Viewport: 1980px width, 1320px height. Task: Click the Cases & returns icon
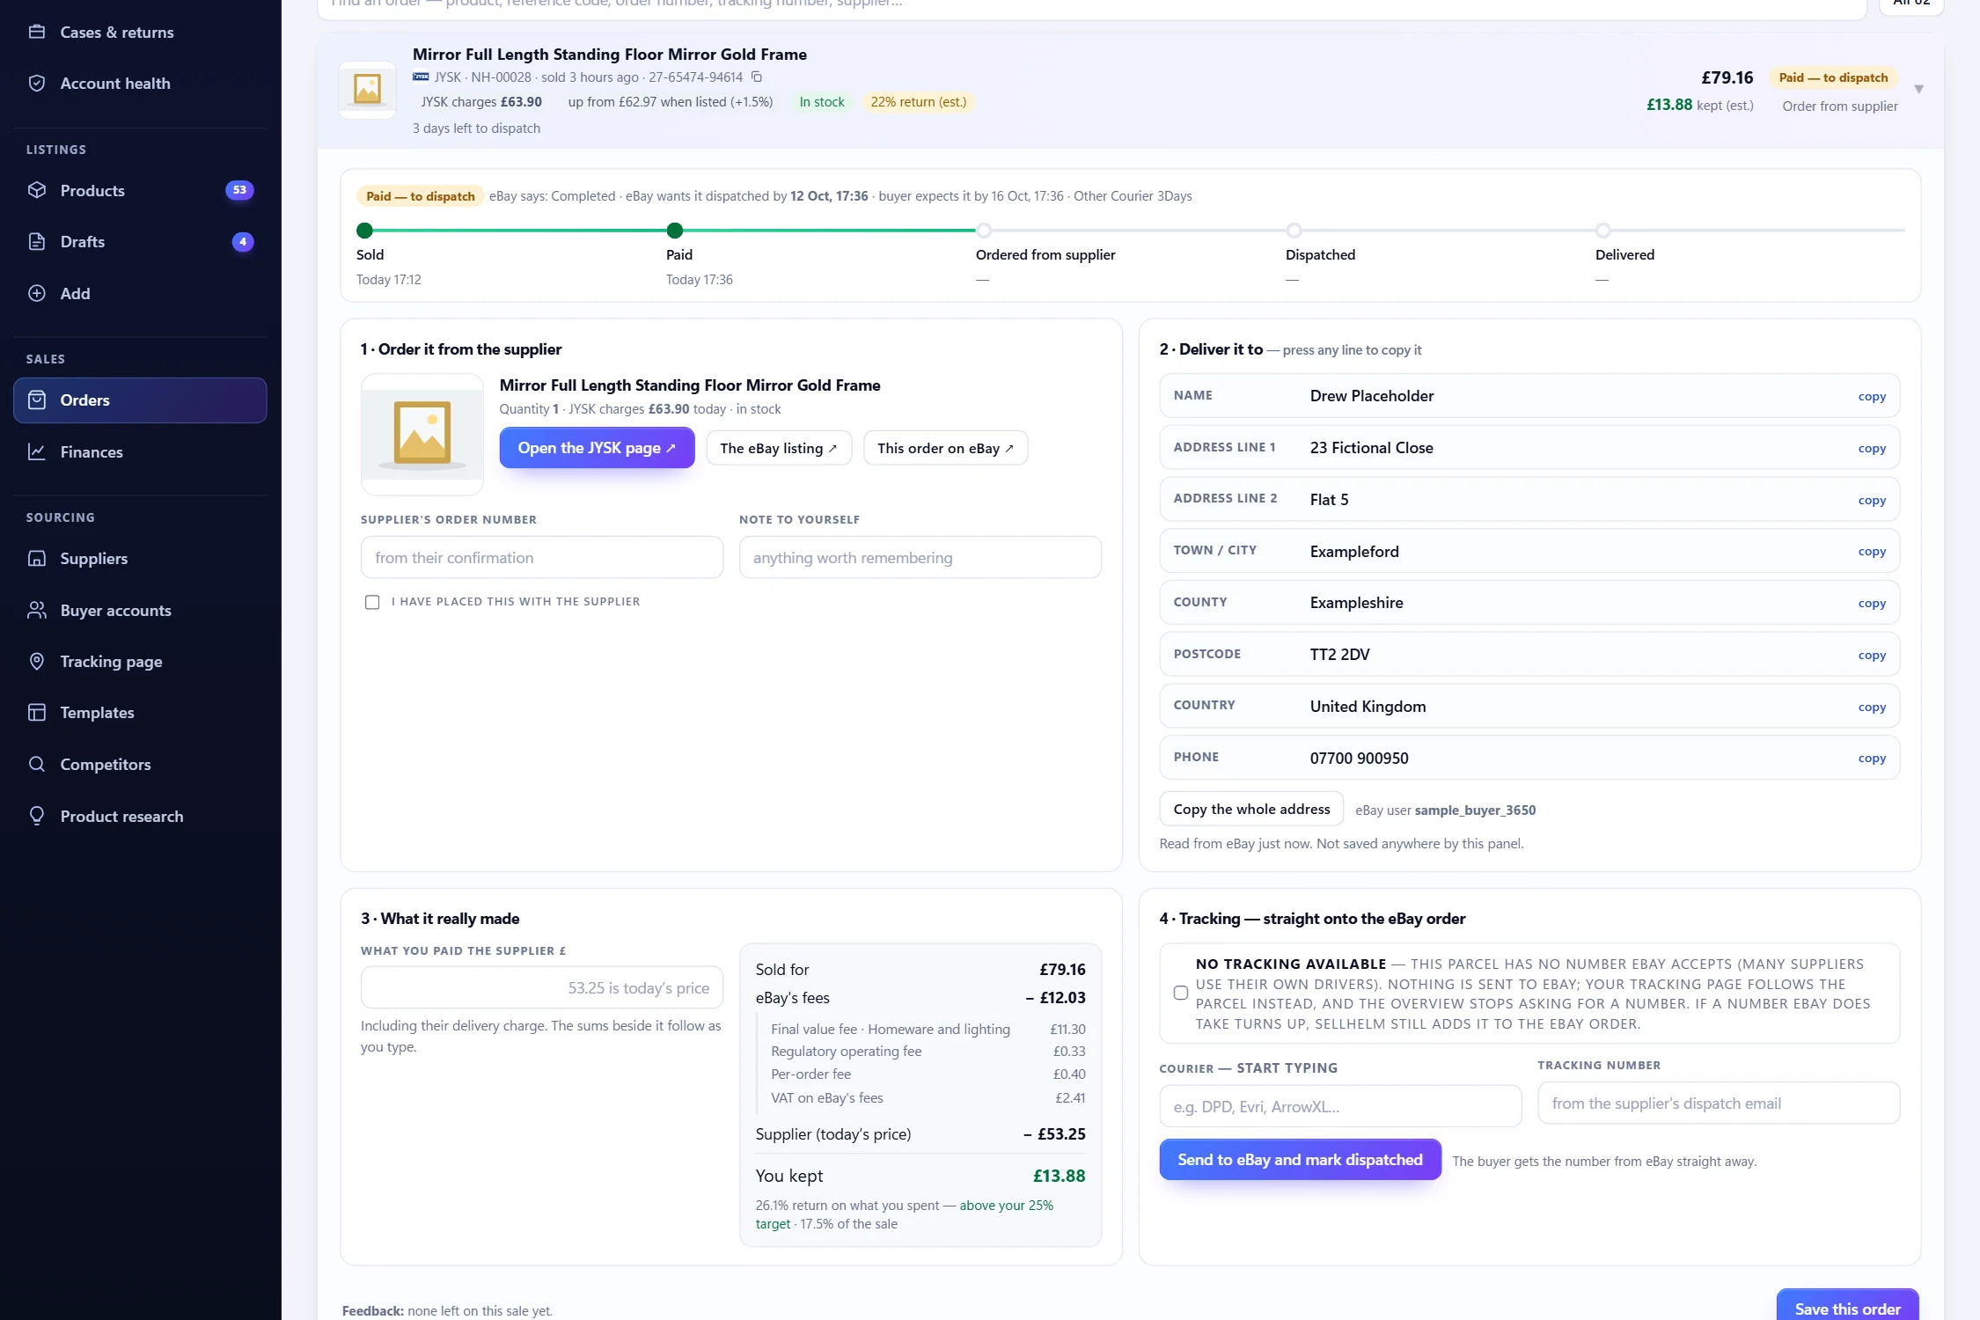[37, 32]
